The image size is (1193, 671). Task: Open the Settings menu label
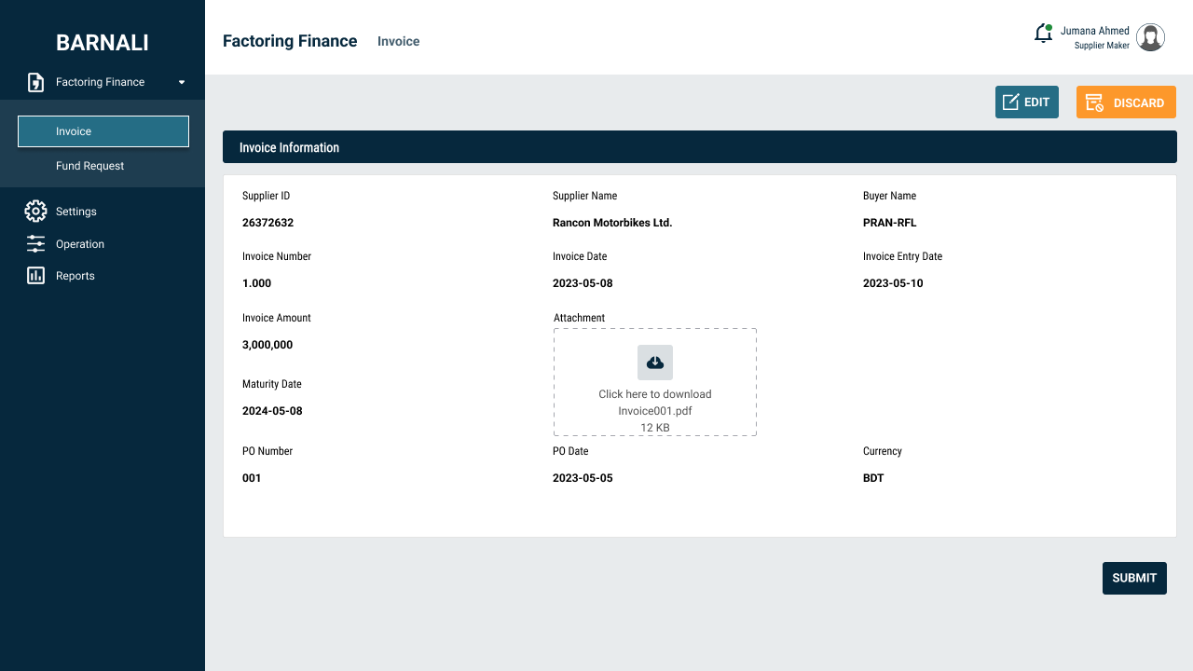tap(76, 212)
